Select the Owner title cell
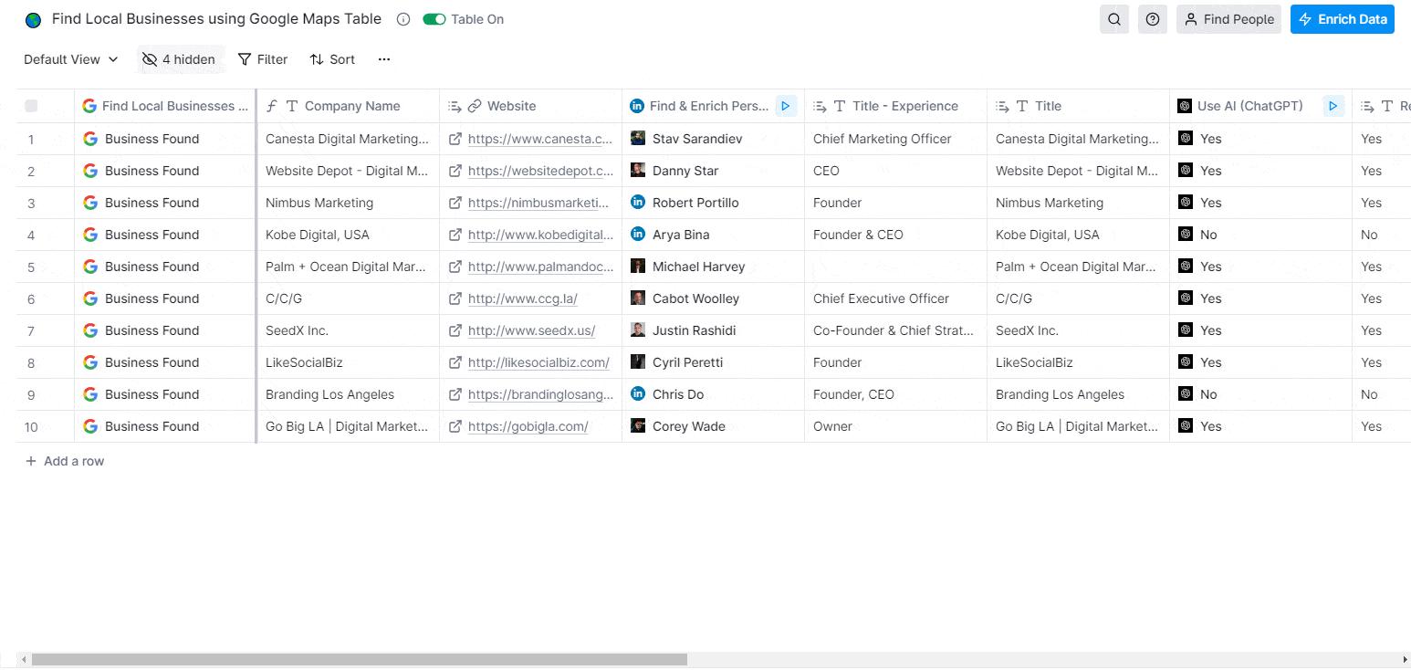1411x670 pixels. (x=896, y=426)
